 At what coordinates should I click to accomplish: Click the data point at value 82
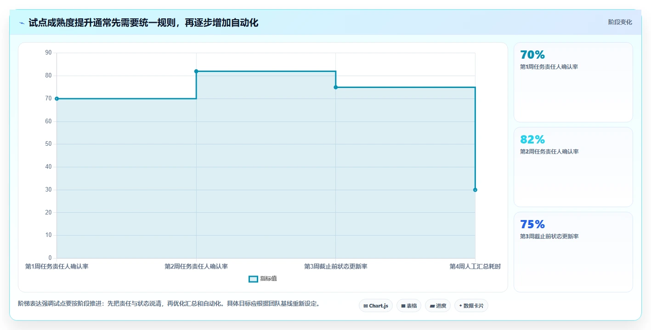[x=196, y=71]
